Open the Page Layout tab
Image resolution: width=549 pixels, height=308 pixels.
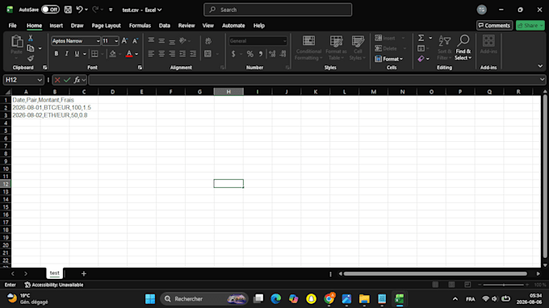(106, 26)
